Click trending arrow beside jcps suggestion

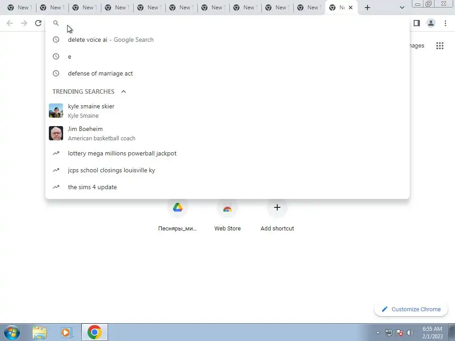pos(56,170)
